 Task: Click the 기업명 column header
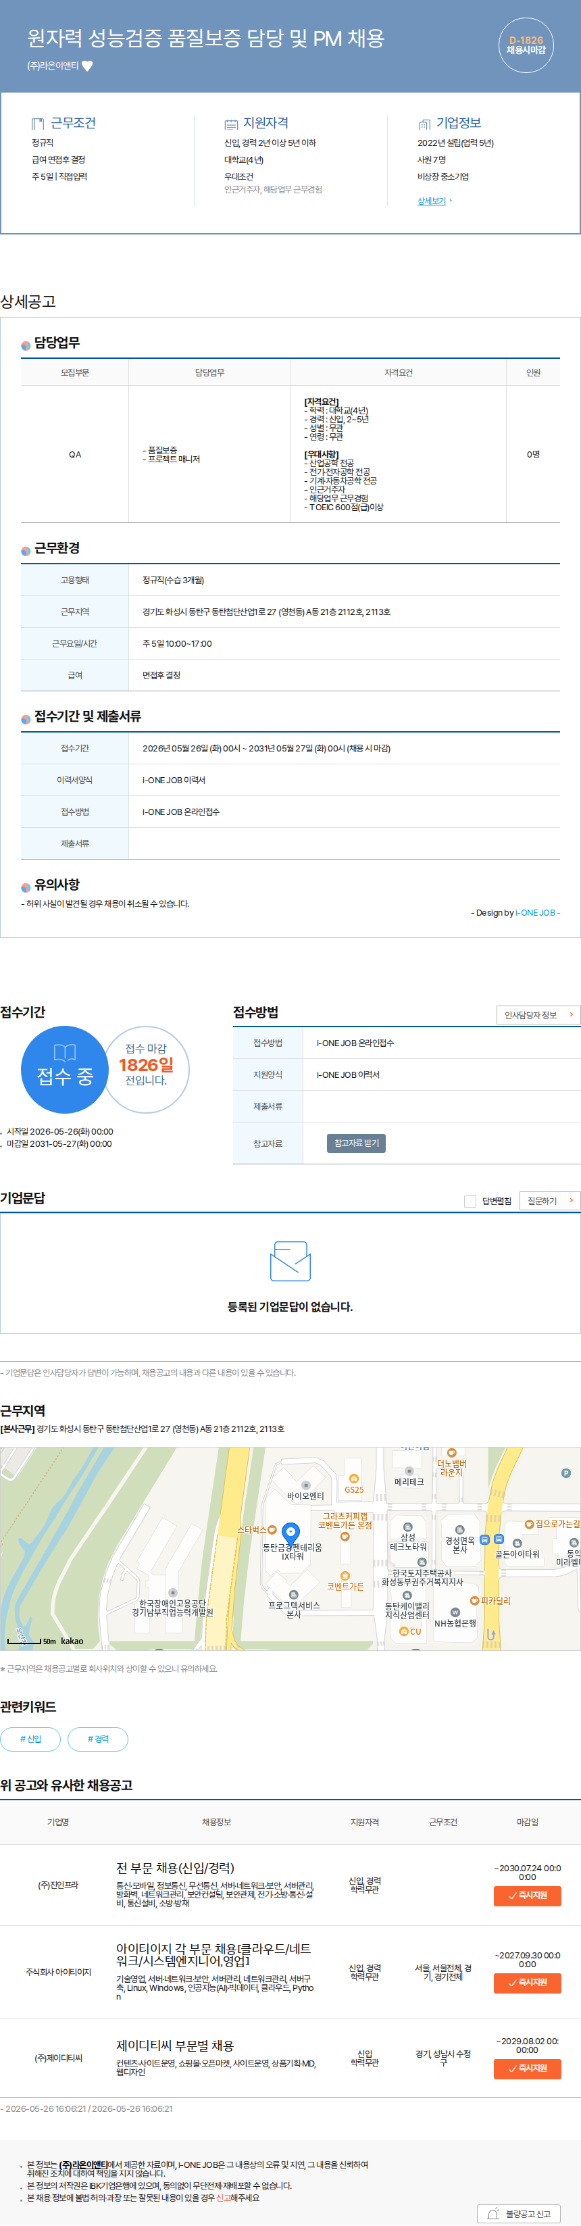tap(58, 1822)
